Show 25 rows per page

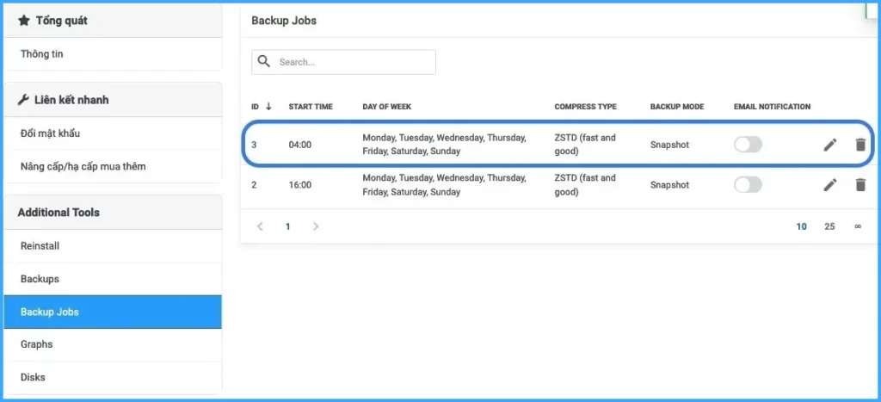pyautogui.click(x=830, y=226)
